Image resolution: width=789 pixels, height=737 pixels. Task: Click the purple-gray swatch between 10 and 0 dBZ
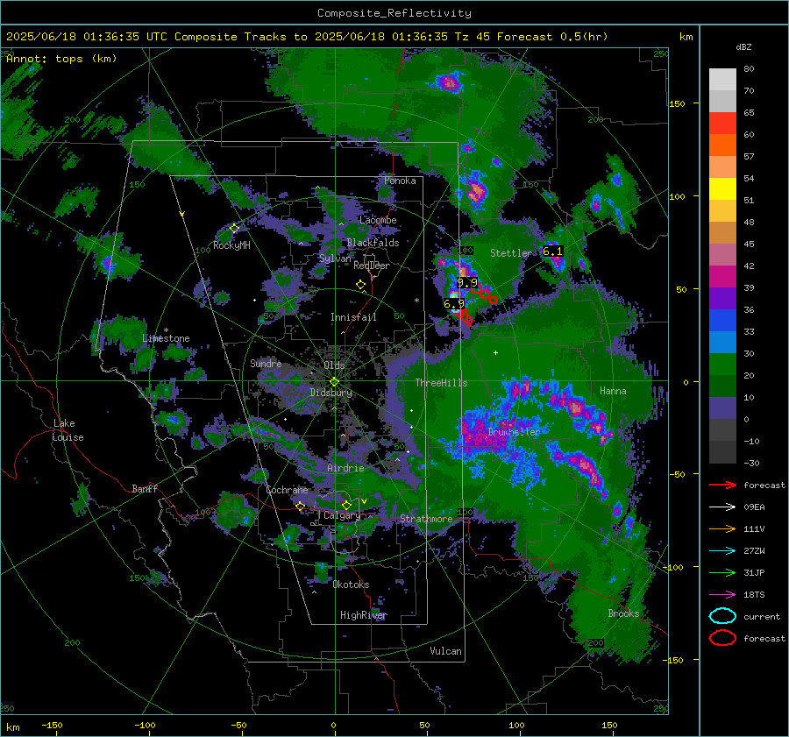click(722, 408)
